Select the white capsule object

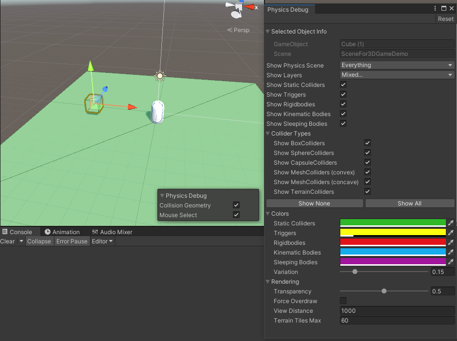tap(158, 112)
